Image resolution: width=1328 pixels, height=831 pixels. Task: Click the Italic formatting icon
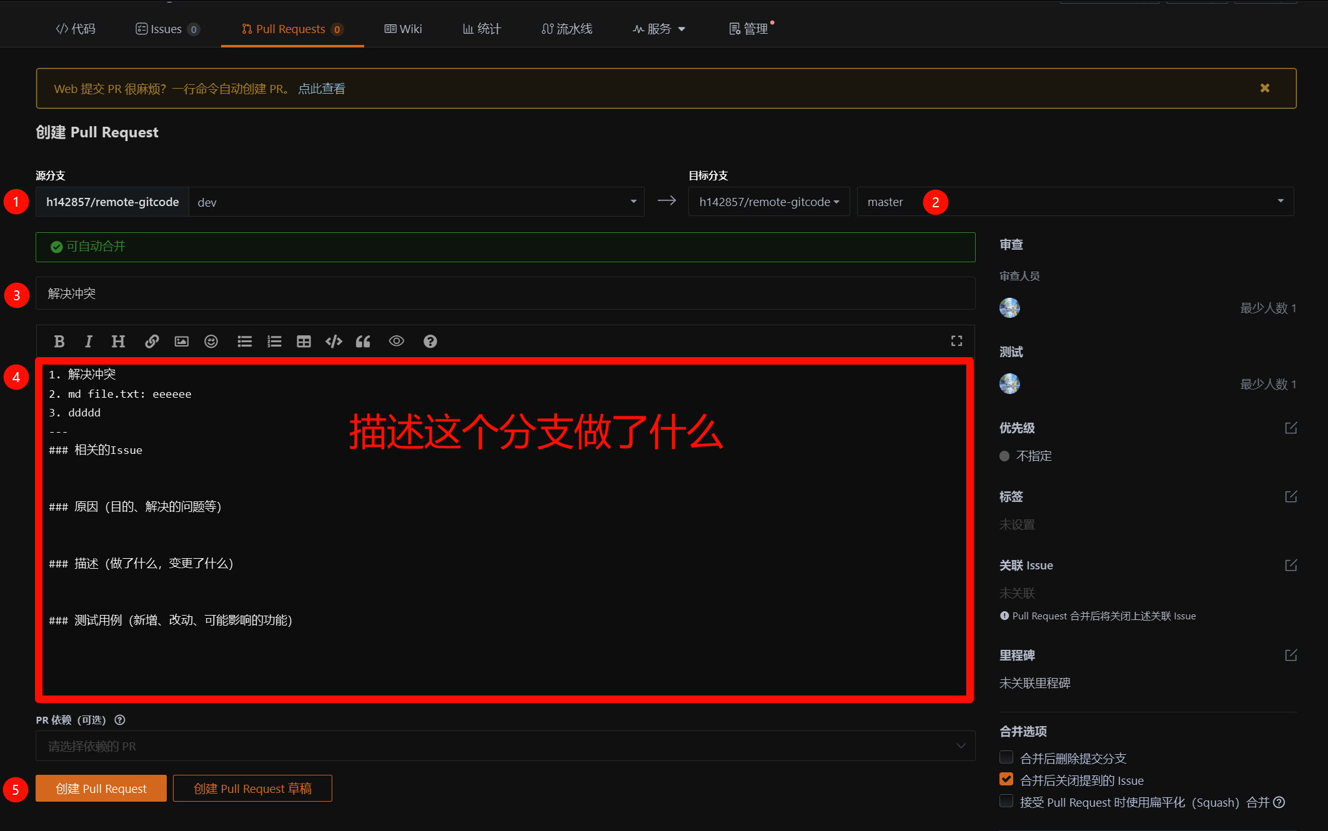pos(89,342)
